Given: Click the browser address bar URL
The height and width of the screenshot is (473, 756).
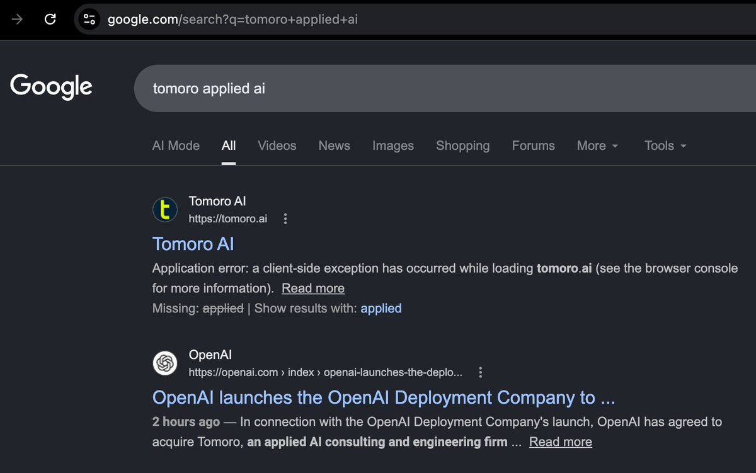Looking at the screenshot, I should [x=233, y=20].
